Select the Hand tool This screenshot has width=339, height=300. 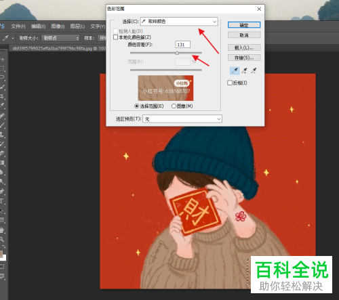2,230
